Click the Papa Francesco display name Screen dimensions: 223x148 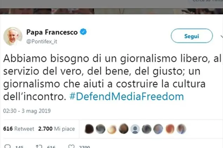(52, 32)
